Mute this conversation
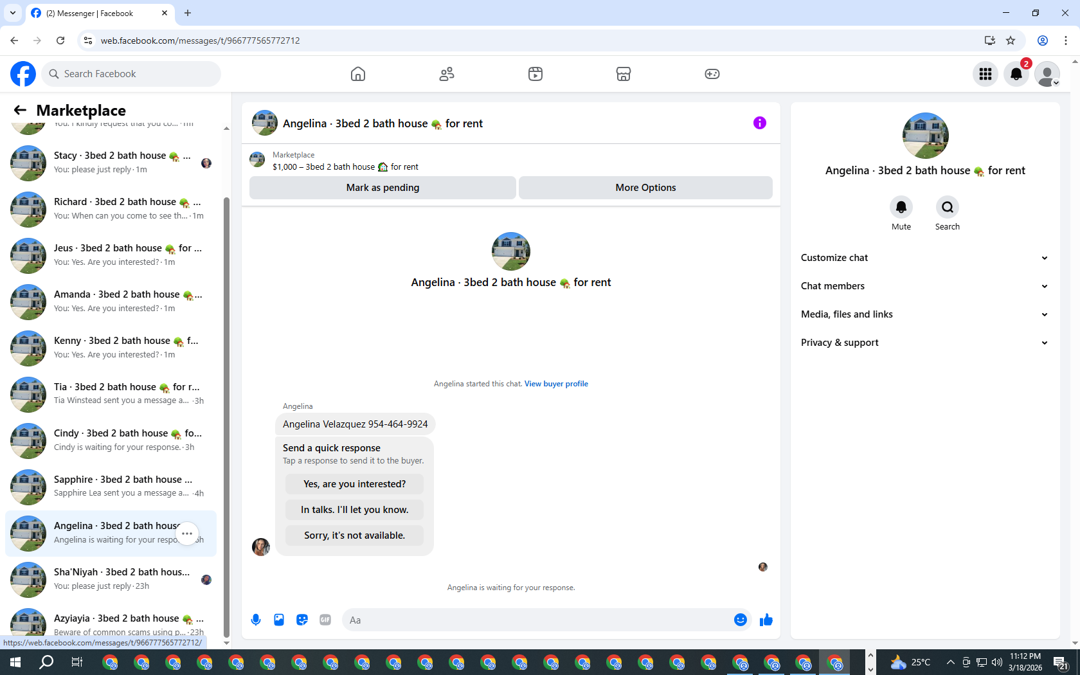Screen dimensions: 1080x675 click(901, 207)
